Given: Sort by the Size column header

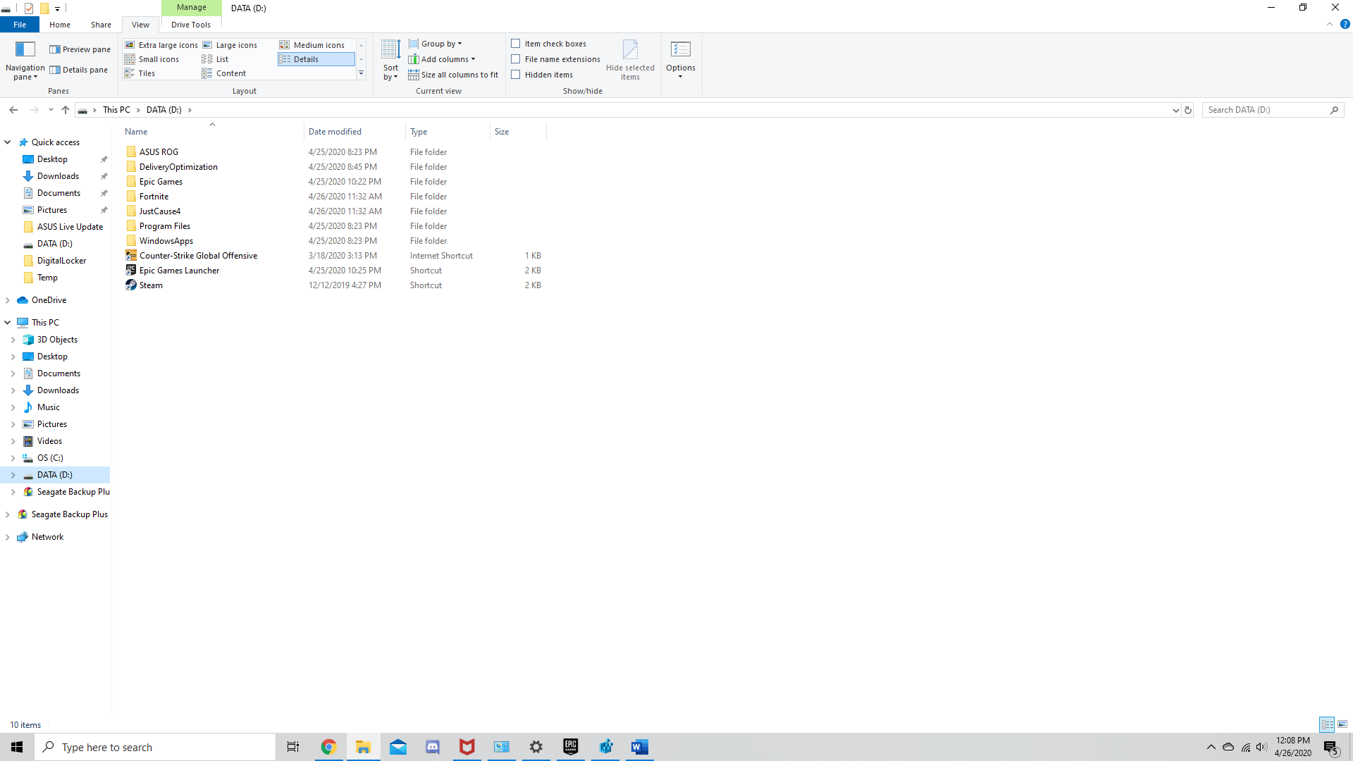Looking at the screenshot, I should point(517,132).
